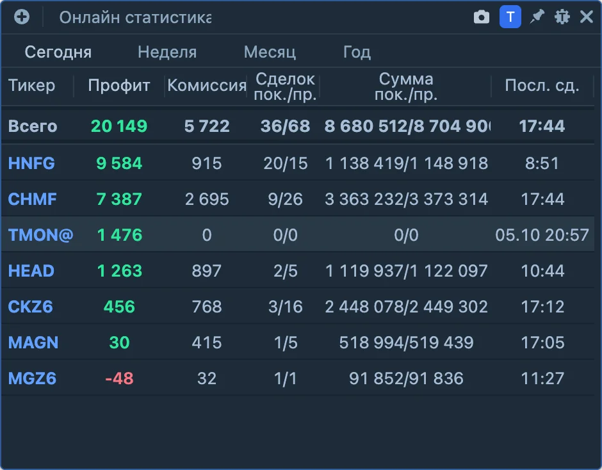Viewport: 602px width, 470px height.
Task: Open the CKZ6 ticker link
Action: [30, 307]
